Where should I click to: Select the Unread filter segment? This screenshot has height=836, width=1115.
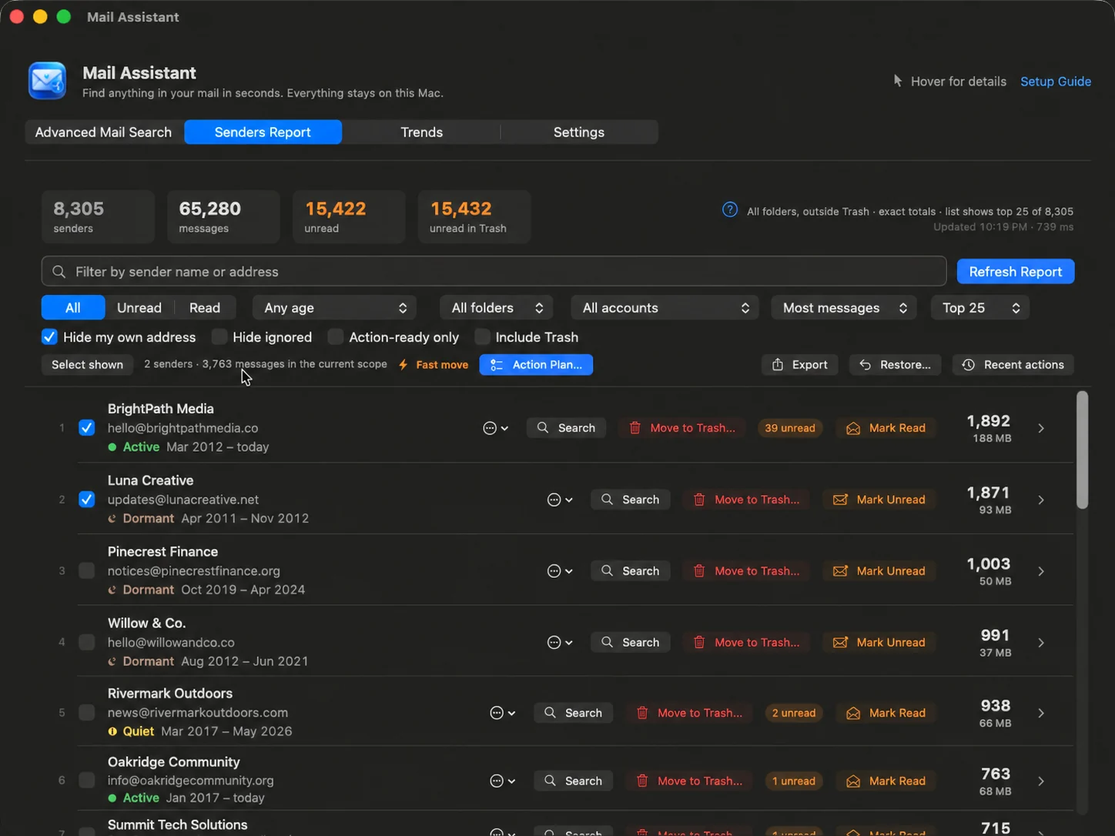(139, 308)
